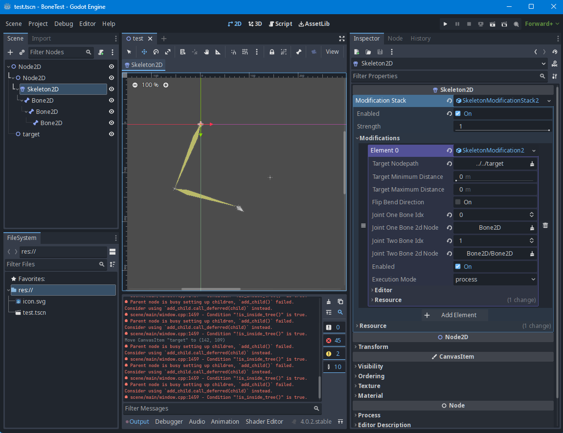
Task: Click create new resource icon in Inspector
Action: 357,52
